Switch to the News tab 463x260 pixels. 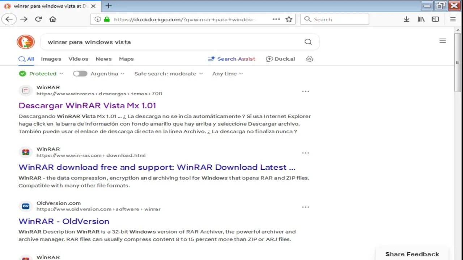103,59
